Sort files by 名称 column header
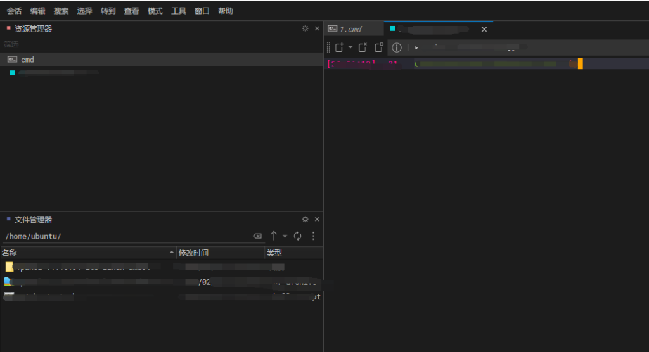The height and width of the screenshot is (352, 649). [x=87, y=253]
